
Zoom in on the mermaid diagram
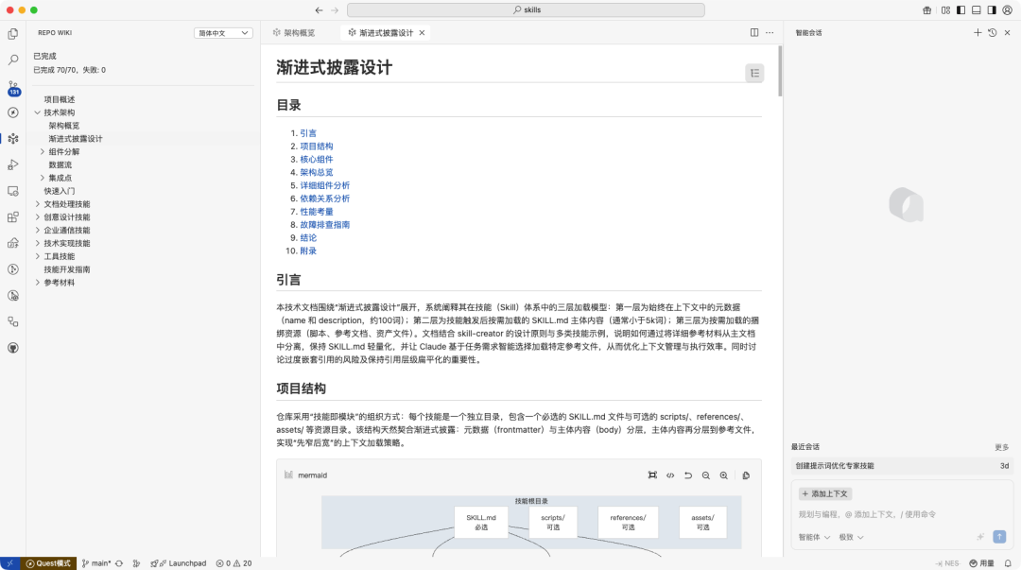(723, 475)
